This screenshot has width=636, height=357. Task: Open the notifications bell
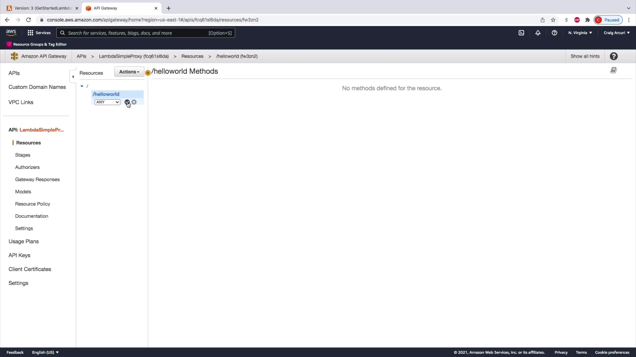click(538, 33)
